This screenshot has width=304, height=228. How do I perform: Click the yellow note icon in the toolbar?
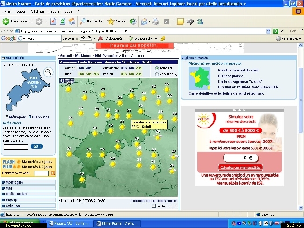[x=180, y=21]
